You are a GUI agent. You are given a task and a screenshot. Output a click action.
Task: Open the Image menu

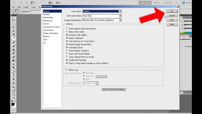tap(26, 7)
